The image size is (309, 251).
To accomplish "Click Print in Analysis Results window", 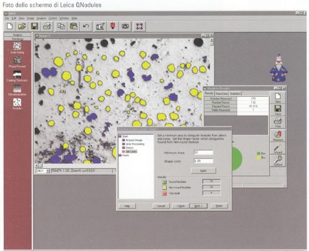I will pyautogui.click(x=278, y=122).
